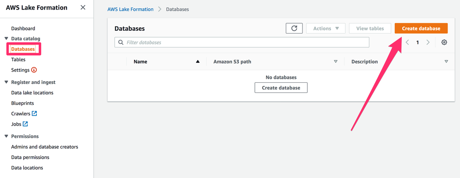The image size is (460, 178).
Task: Open the Actions dropdown
Action: click(x=326, y=28)
